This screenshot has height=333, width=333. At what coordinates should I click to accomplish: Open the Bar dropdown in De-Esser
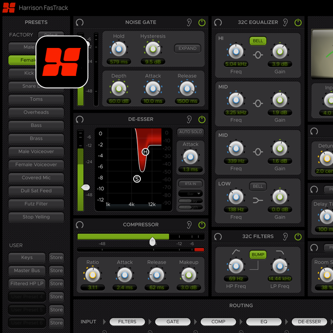(x=190, y=194)
